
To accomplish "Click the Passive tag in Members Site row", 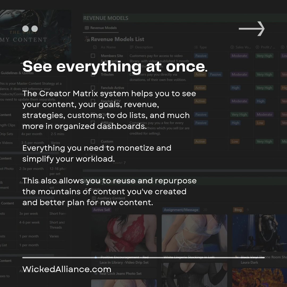I will [x=201, y=56].
